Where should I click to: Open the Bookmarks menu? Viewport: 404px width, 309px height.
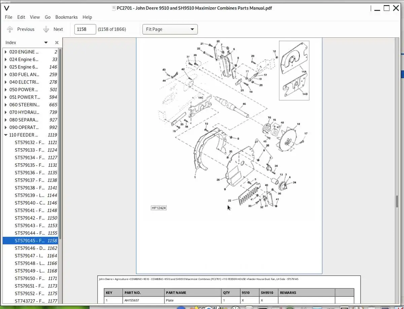pyautogui.click(x=66, y=17)
